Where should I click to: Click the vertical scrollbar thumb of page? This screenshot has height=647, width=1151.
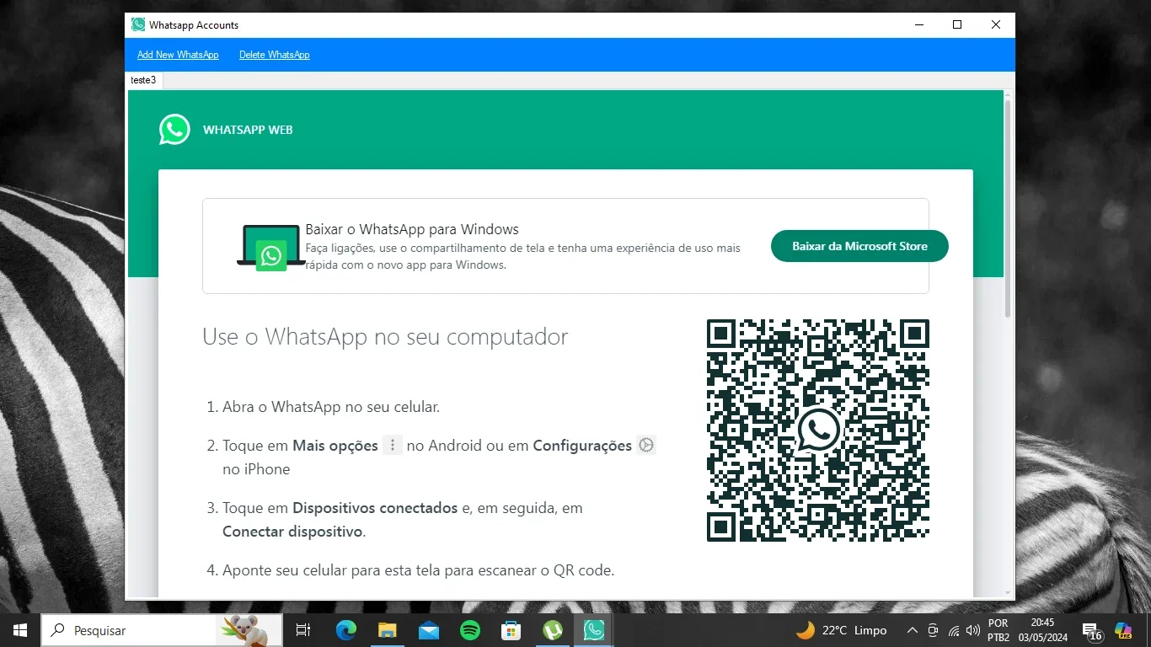pos(1008,209)
